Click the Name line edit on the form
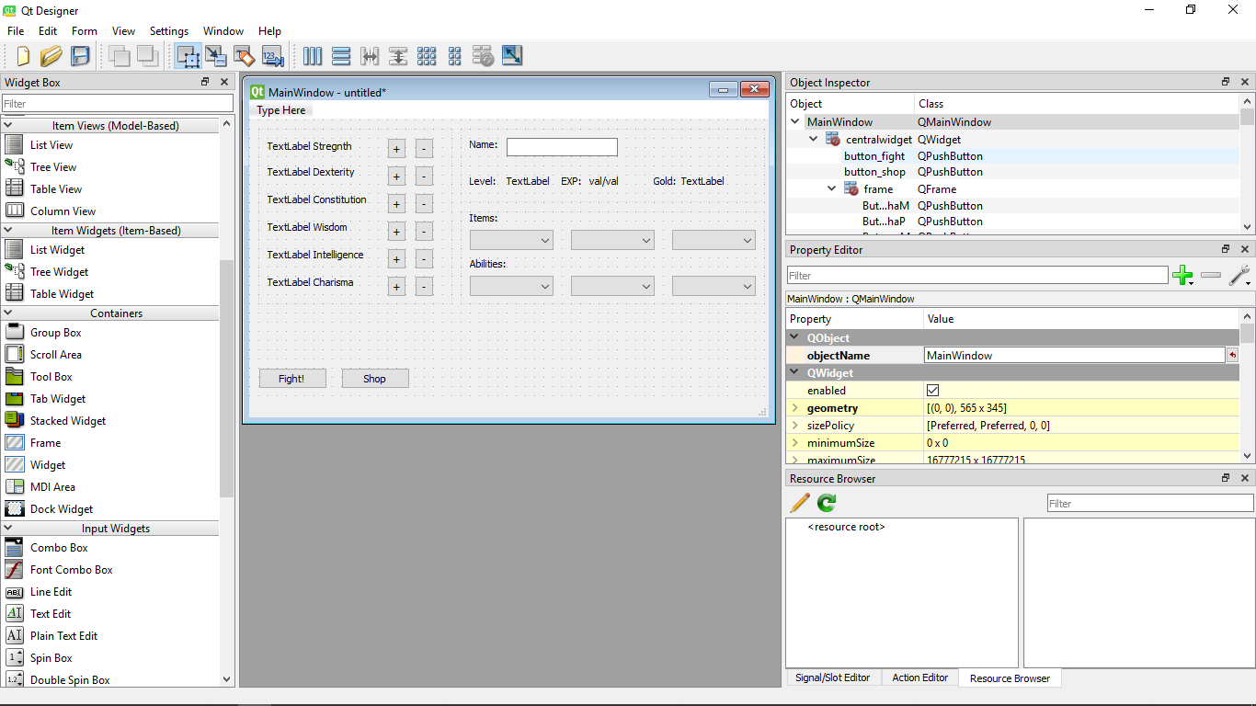1256x706 pixels. click(562, 147)
